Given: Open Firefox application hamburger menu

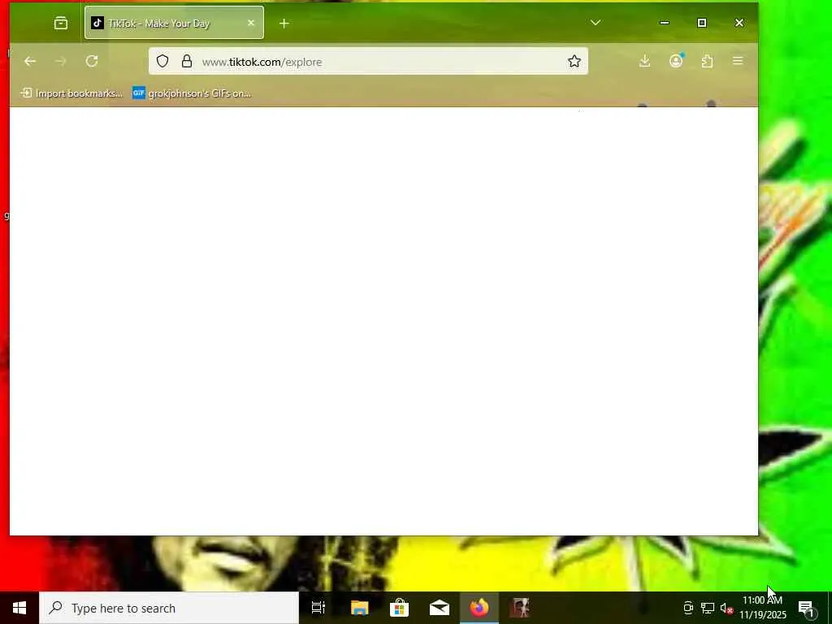Looking at the screenshot, I should click(738, 61).
